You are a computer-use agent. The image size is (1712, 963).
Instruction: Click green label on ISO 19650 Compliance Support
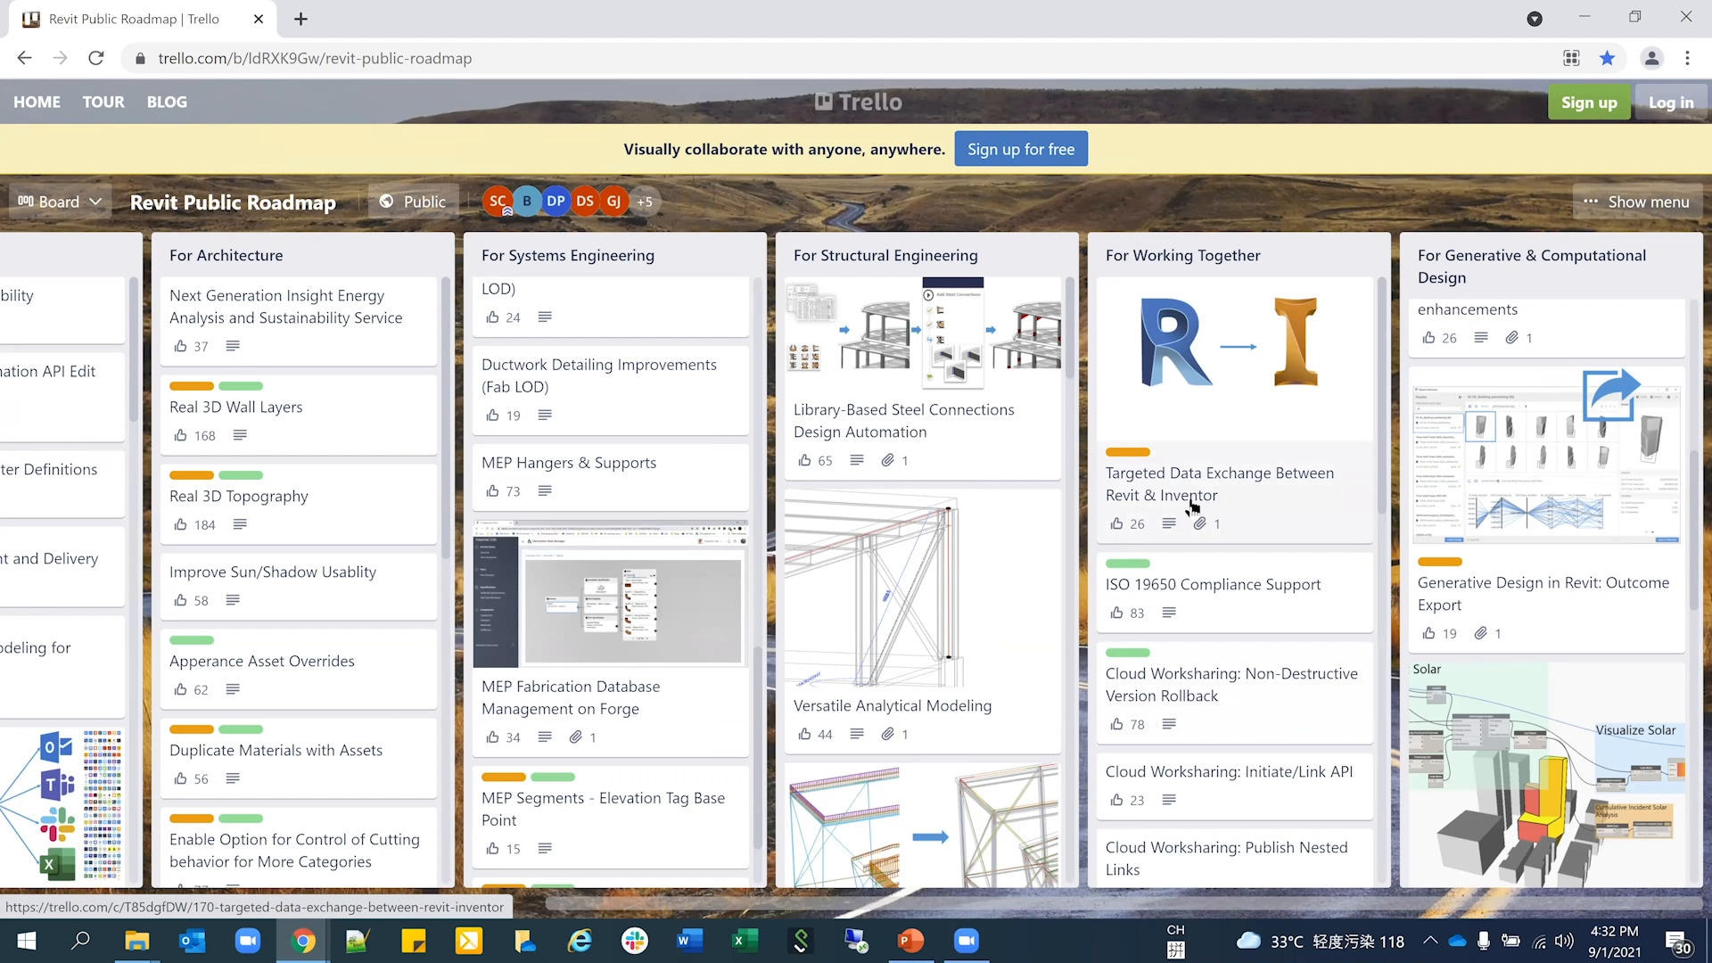[x=1128, y=564]
